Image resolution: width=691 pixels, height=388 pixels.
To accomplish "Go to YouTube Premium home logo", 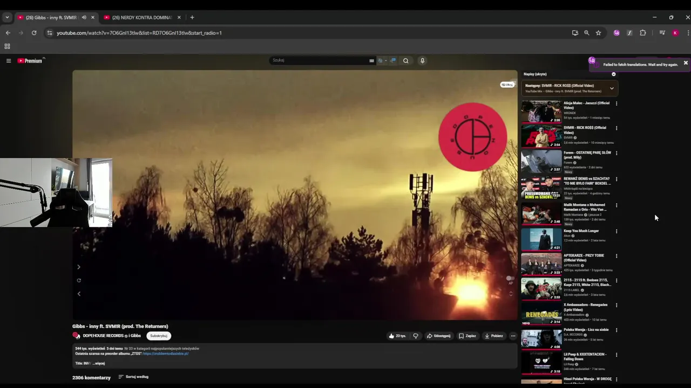I will pyautogui.click(x=30, y=61).
